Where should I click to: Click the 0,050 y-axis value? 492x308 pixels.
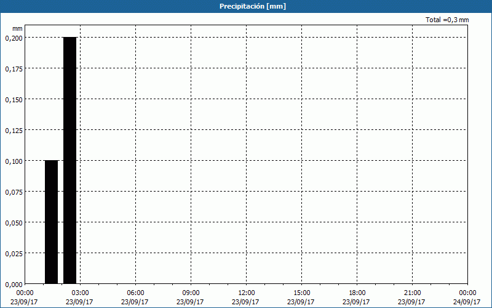(14, 223)
